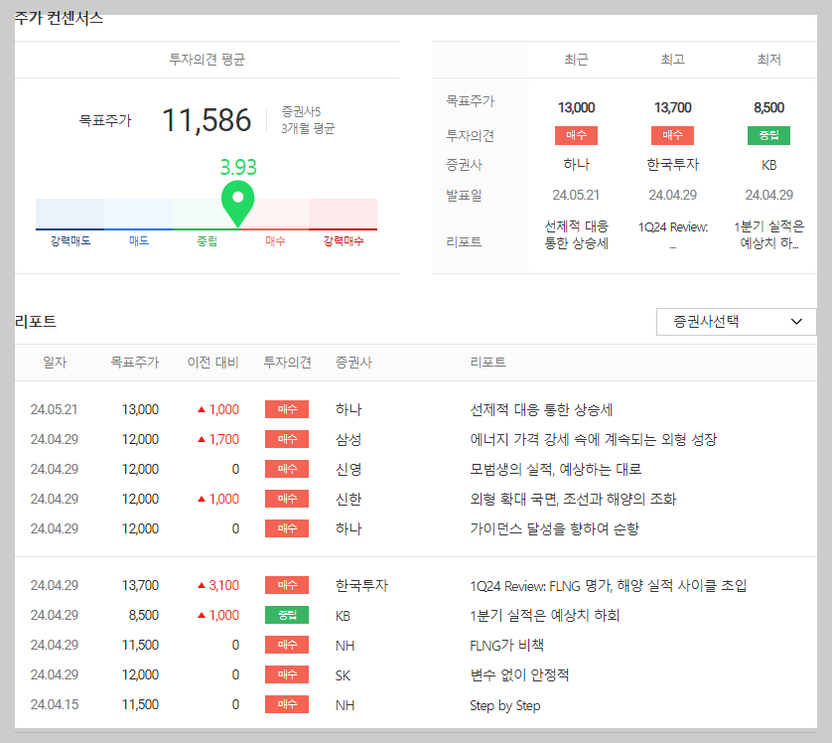
Task: Open report 모범생의 실적, 예상하는 대로
Action: pyautogui.click(x=556, y=469)
